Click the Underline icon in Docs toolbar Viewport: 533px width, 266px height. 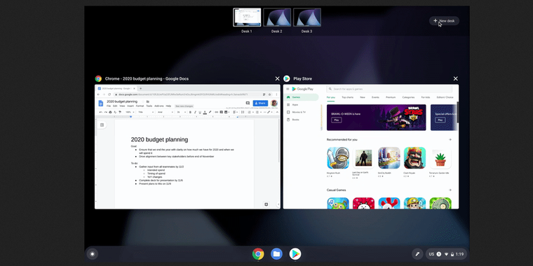(200, 112)
